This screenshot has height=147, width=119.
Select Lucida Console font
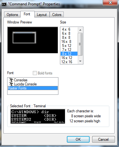(33, 84)
